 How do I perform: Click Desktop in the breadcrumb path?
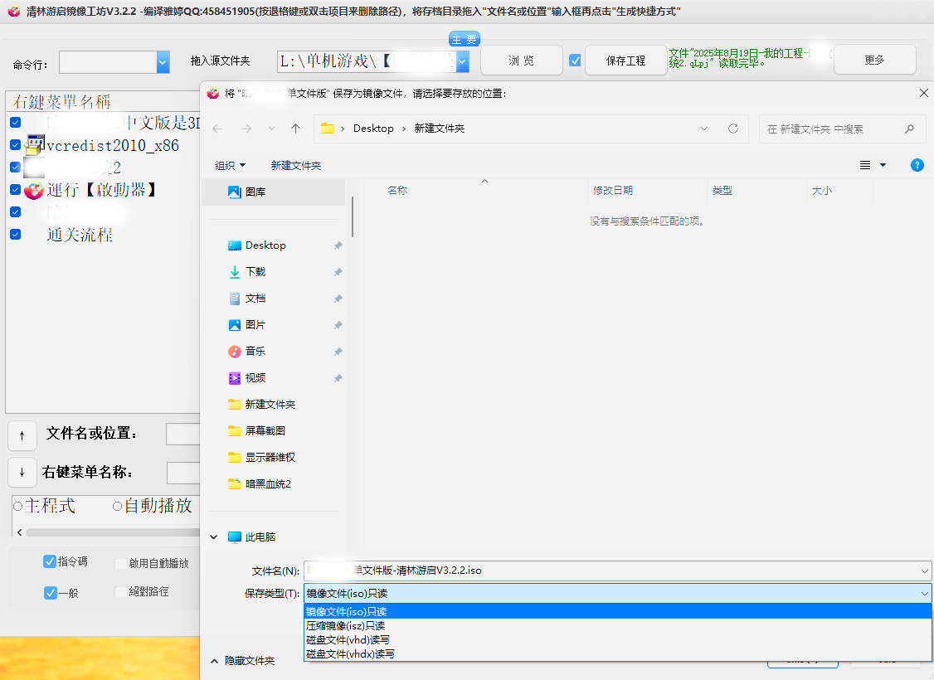point(373,129)
